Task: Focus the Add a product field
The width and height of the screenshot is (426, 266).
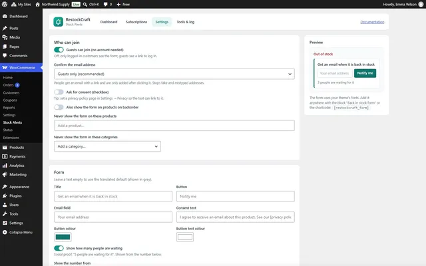Action: click(x=174, y=126)
